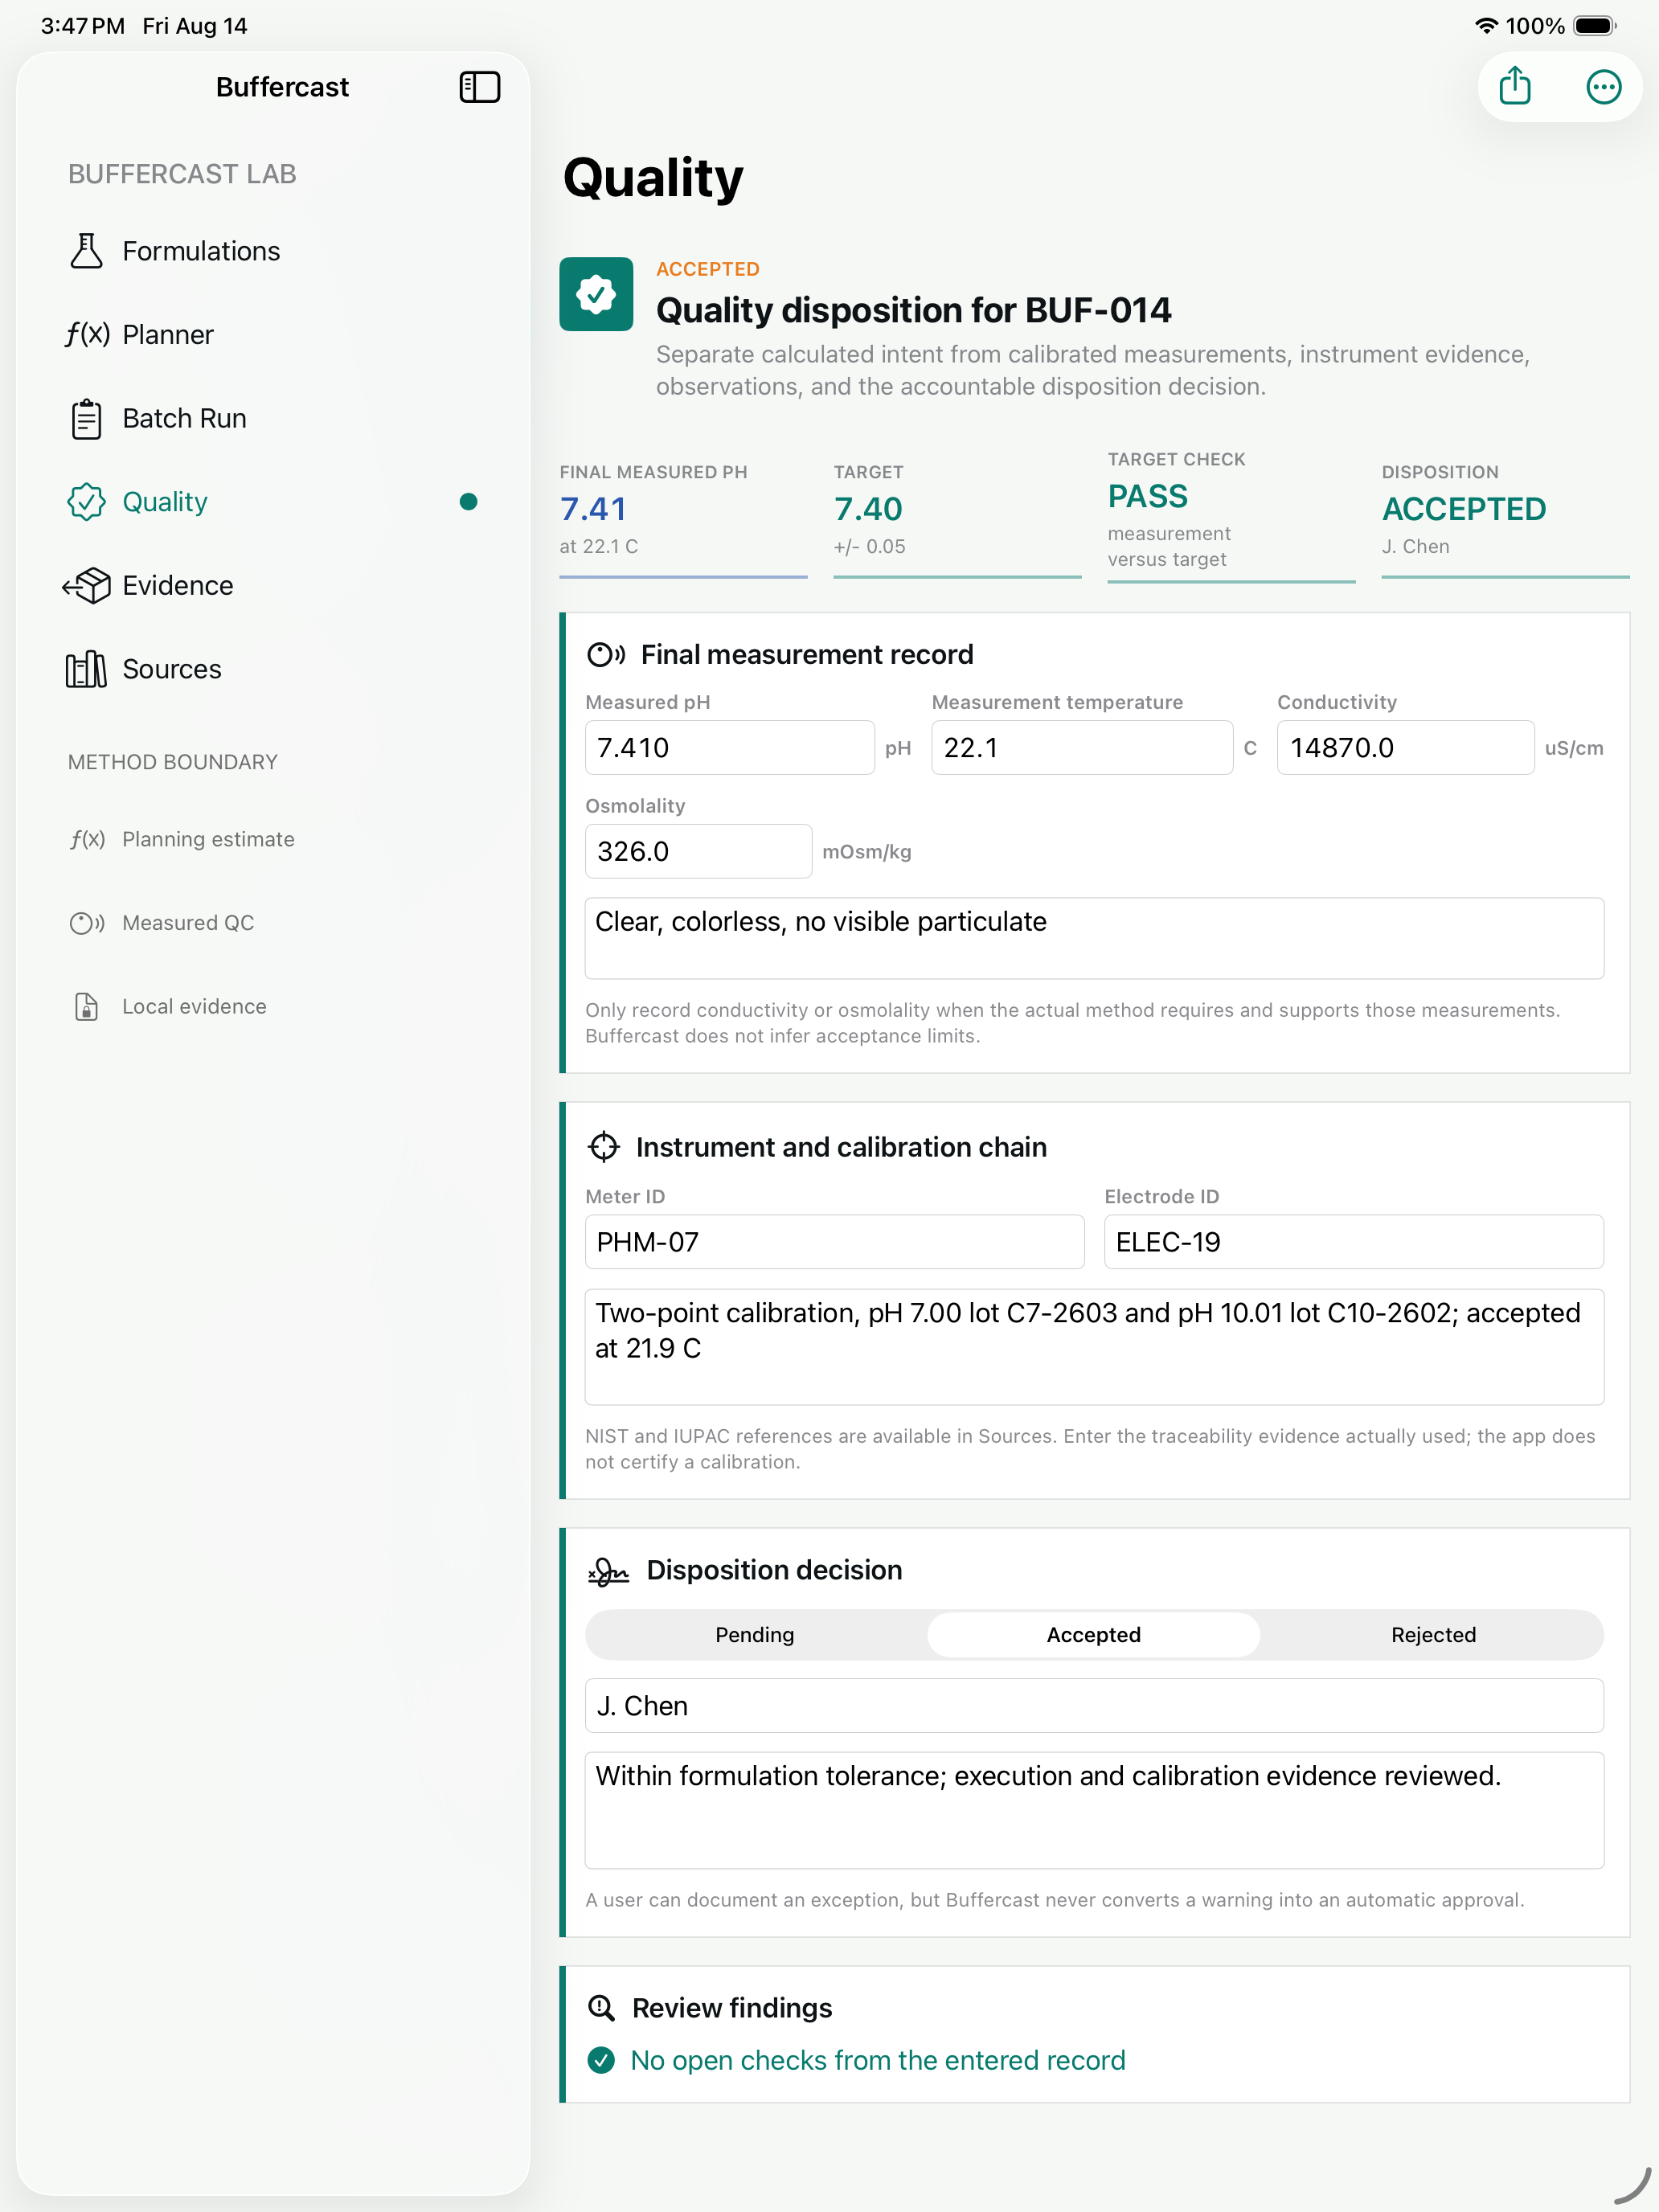
Task: Click the Final measured pH 7.41 value
Action: 594,509
